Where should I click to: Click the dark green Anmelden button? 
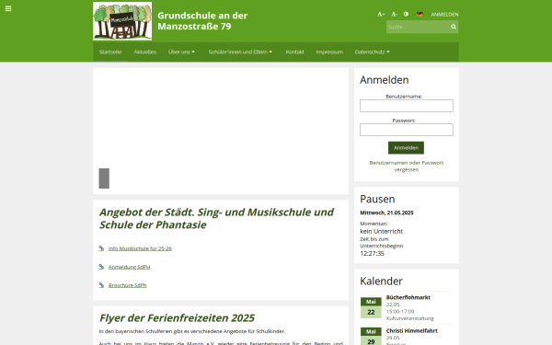point(406,148)
